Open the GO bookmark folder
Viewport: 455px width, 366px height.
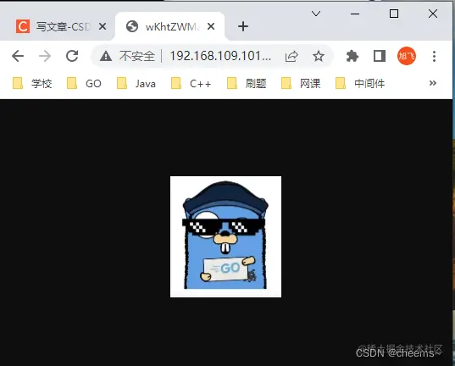click(84, 83)
